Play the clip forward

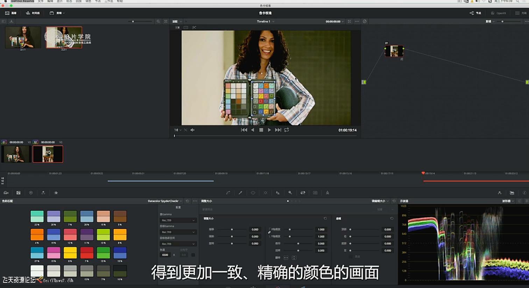point(269,130)
